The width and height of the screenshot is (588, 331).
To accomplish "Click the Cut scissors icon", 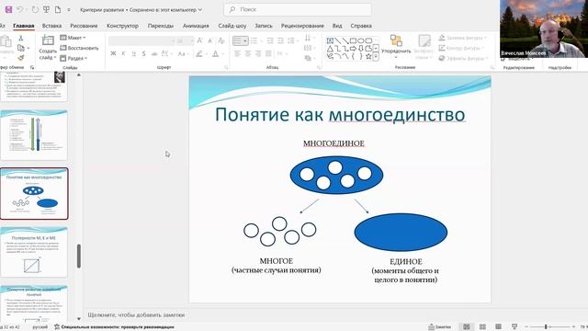I will click(20, 39).
